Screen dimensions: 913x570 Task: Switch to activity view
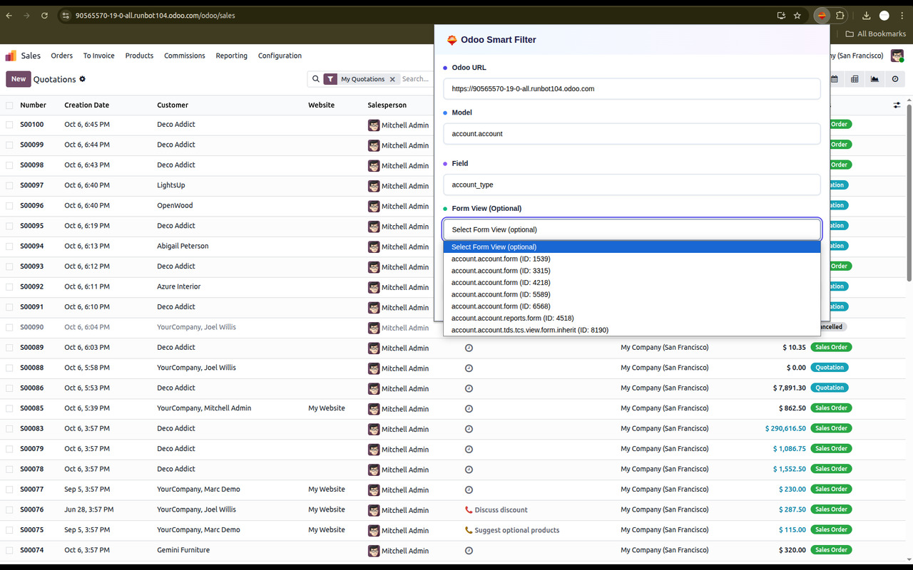click(895, 79)
